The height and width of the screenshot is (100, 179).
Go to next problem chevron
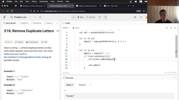point(35,17)
